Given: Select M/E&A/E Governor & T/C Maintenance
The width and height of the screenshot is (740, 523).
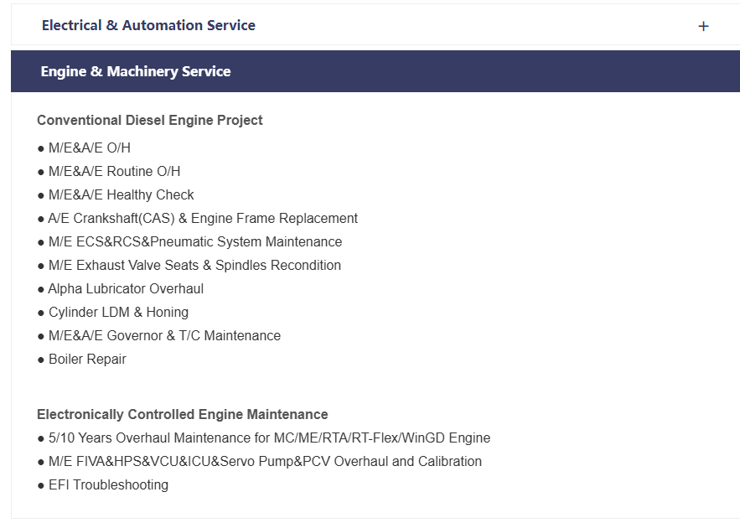Looking at the screenshot, I should 164,336.
